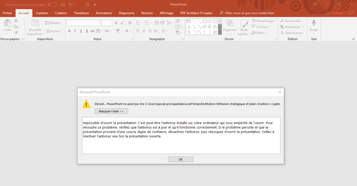Click the Masquer l'aide button
The image size is (357, 186).
pos(111,111)
